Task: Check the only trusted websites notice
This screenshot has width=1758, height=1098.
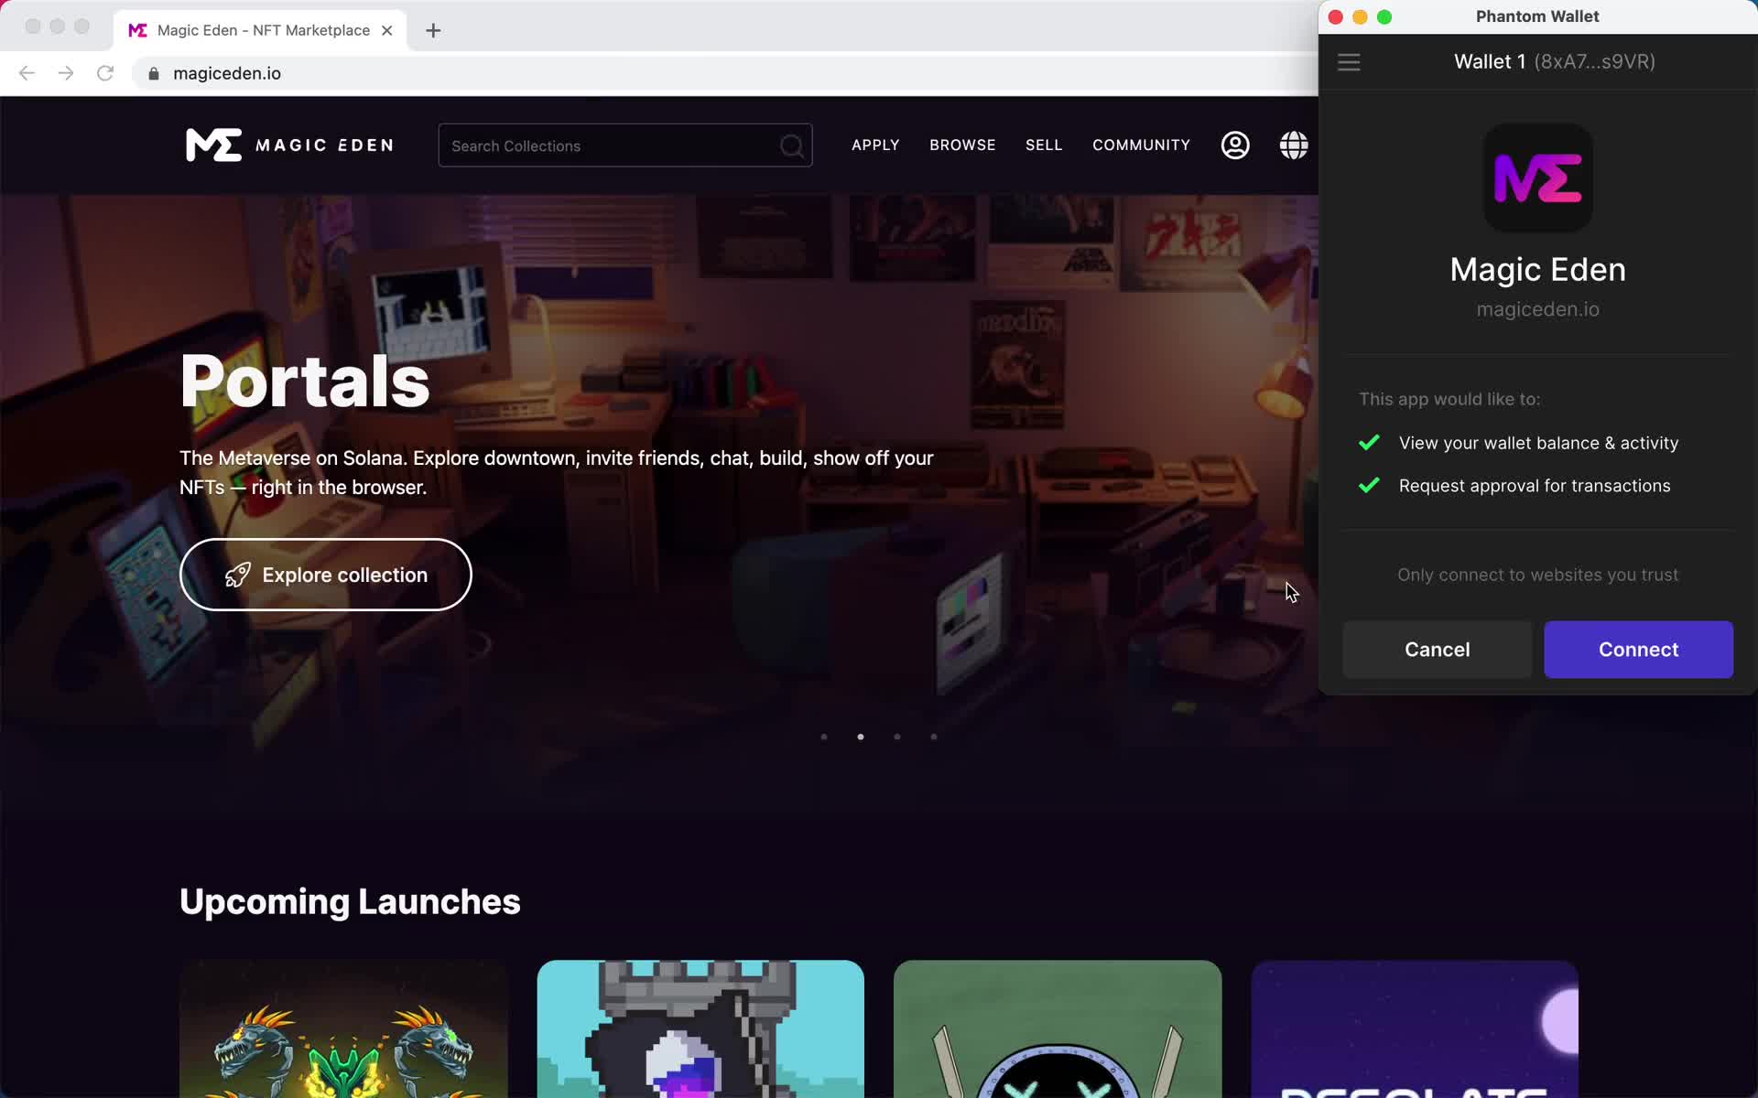Action: pos(1537,575)
